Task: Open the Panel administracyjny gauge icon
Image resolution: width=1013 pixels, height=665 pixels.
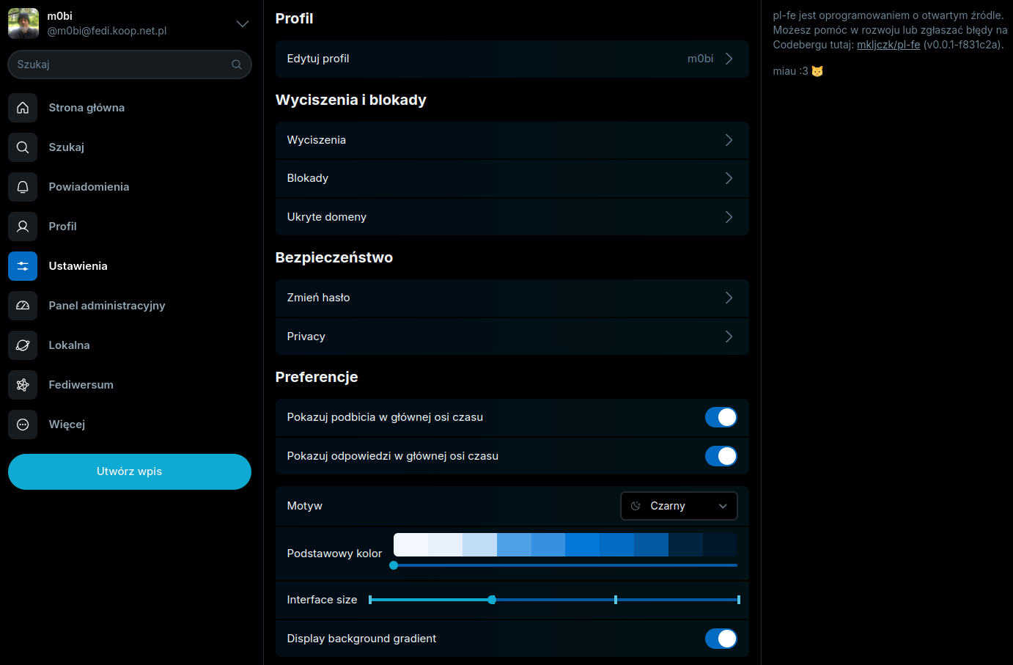Action: coord(23,306)
